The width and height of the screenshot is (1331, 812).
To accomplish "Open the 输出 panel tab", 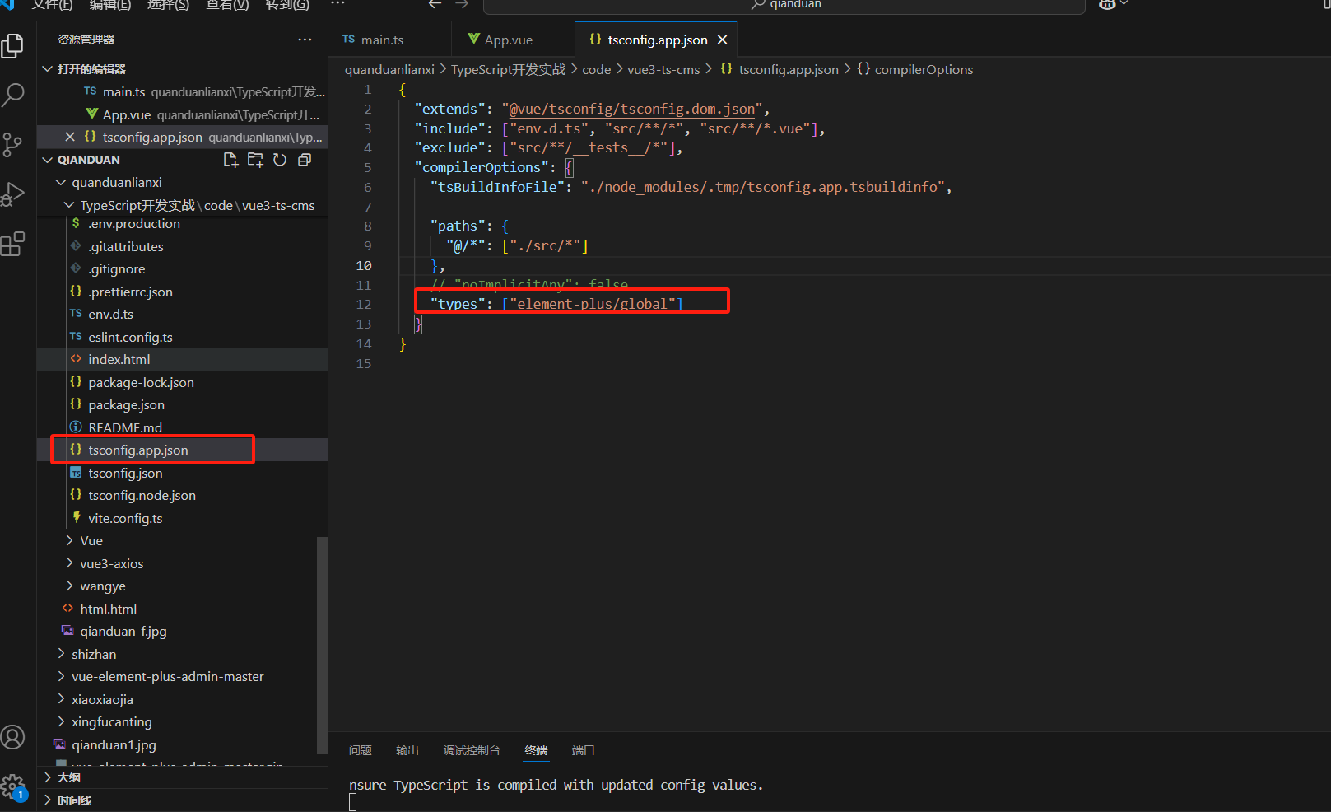I will click(407, 750).
